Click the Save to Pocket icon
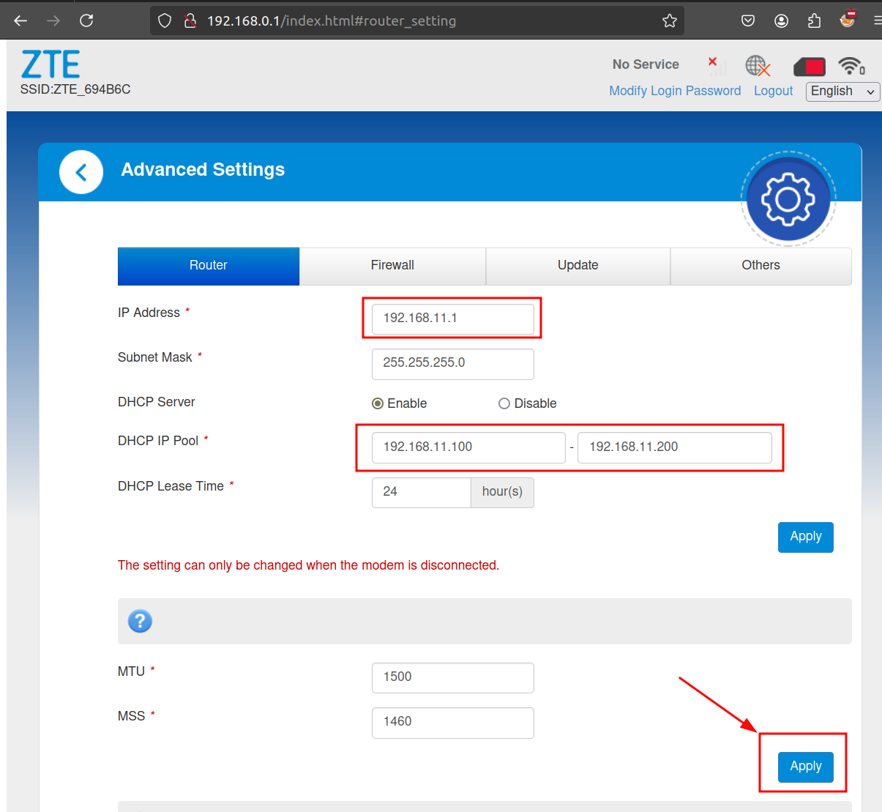 pyautogui.click(x=748, y=21)
